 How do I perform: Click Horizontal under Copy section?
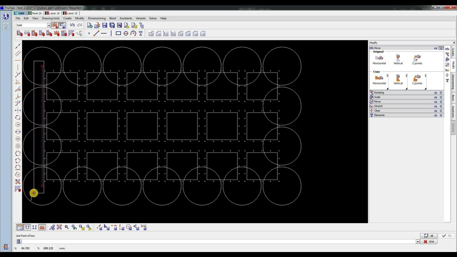(x=379, y=80)
